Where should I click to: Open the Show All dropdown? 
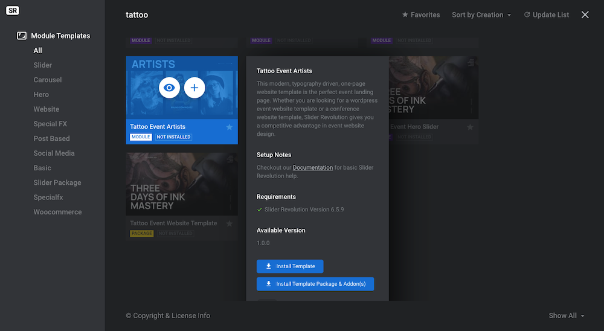[567, 315]
